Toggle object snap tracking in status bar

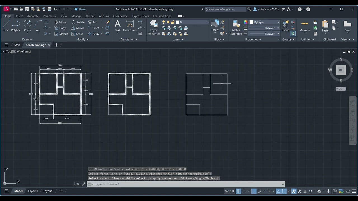(x=278, y=191)
